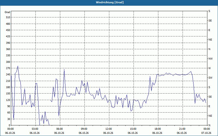Click the N compass label at 0 level
218x136 pixels.
coord(209,125)
